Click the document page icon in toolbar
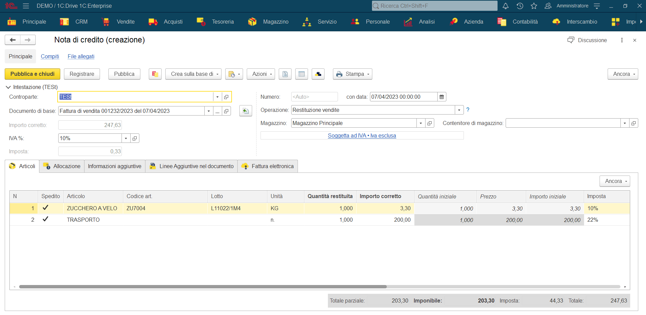 point(285,74)
